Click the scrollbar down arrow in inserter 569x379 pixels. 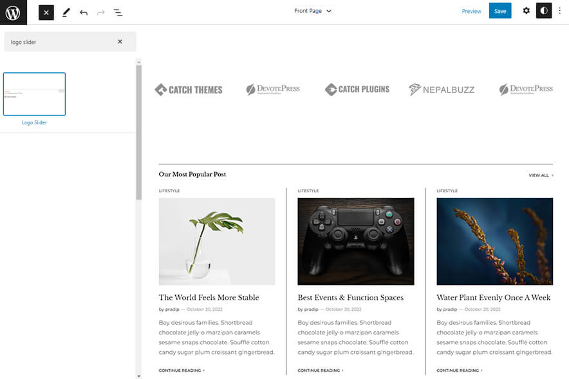pos(138,375)
